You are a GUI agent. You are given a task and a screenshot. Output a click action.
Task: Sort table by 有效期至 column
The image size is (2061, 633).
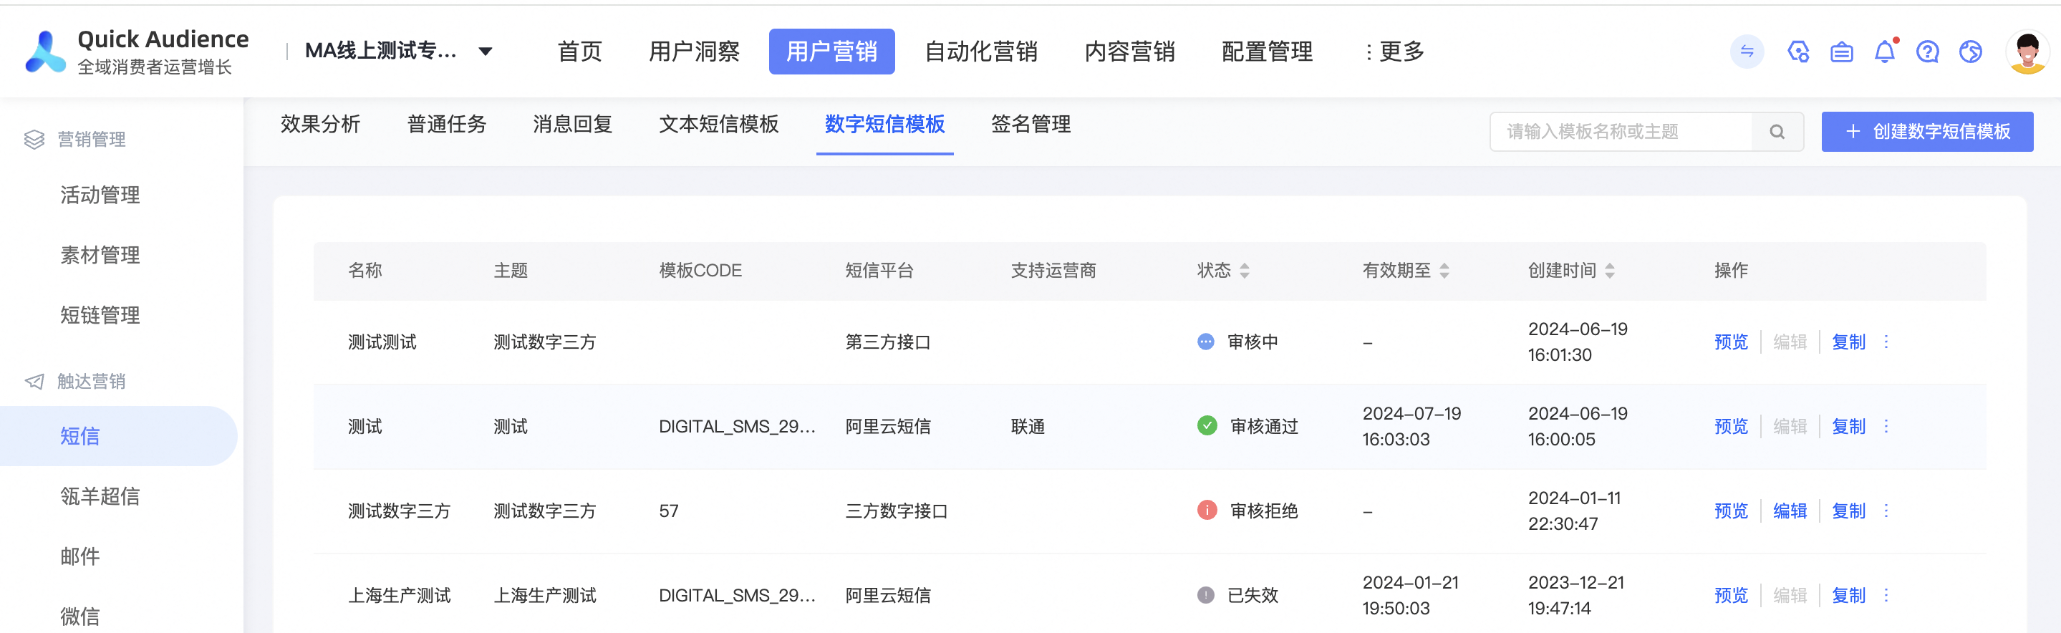pos(1444,271)
